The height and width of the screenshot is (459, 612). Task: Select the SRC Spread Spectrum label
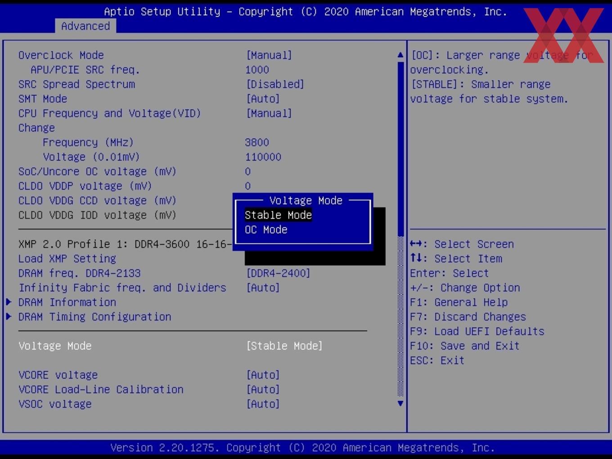coord(76,84)
